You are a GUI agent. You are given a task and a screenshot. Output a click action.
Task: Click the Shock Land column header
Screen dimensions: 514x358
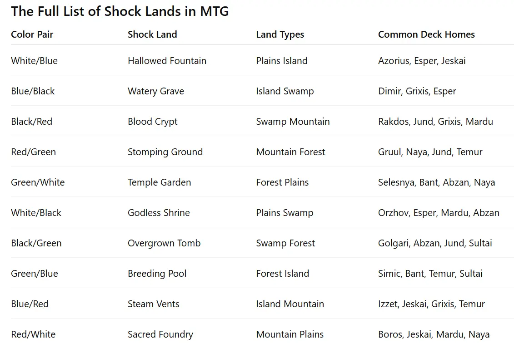pyautogui.click(x=152, y=34)
